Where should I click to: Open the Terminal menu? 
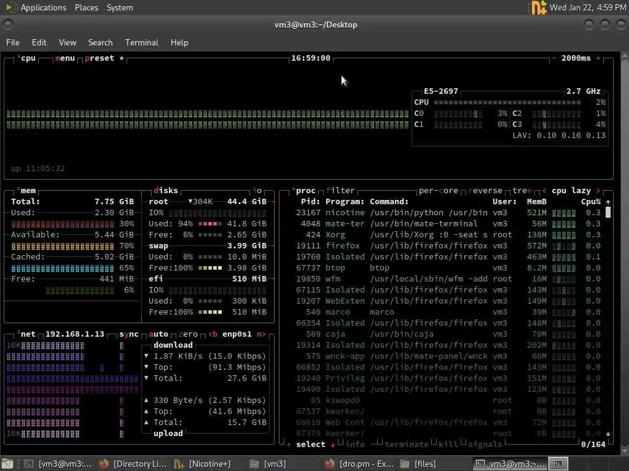tap(142, 42)
